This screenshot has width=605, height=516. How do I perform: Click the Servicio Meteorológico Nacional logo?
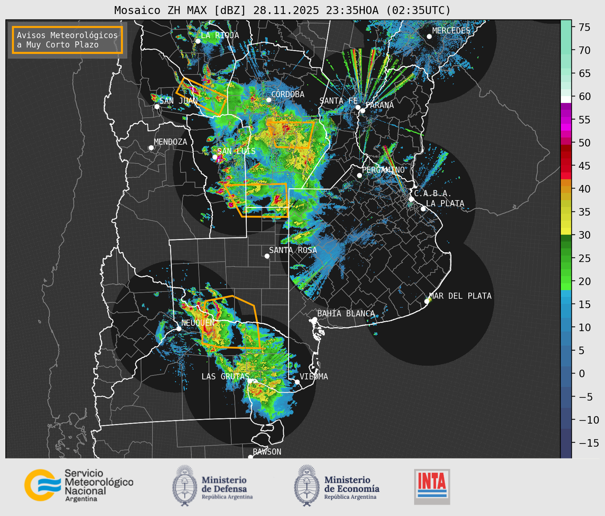(x=79, y=485)
